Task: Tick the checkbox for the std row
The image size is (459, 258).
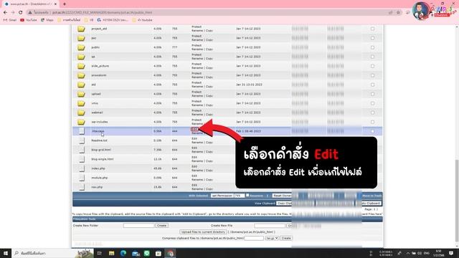Action: (372, 85)
